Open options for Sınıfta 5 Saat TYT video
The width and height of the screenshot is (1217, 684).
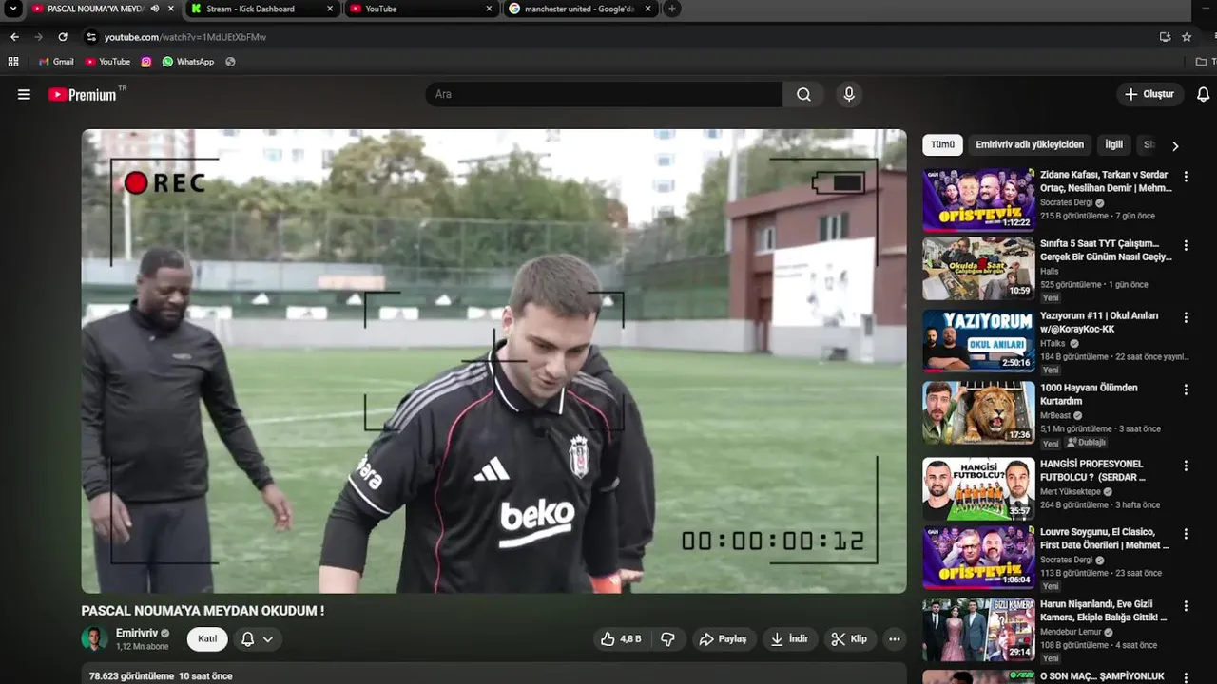pyautogui.click(x=1186, y=245)
